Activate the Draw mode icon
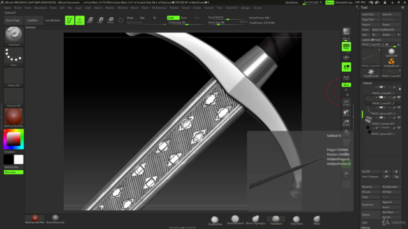The image size is (408, 229). point(80,20)
